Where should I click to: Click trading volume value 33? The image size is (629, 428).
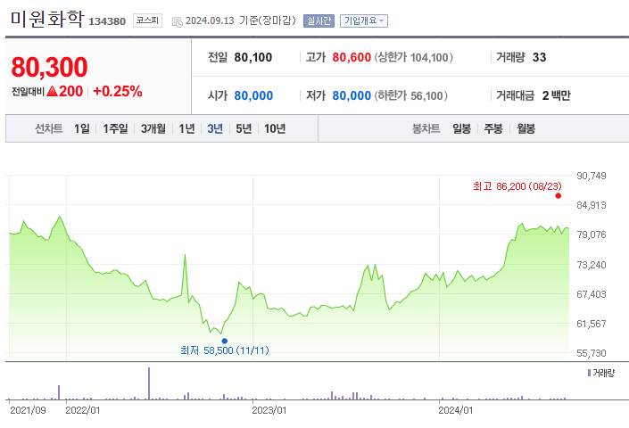(x=539, y=57)
